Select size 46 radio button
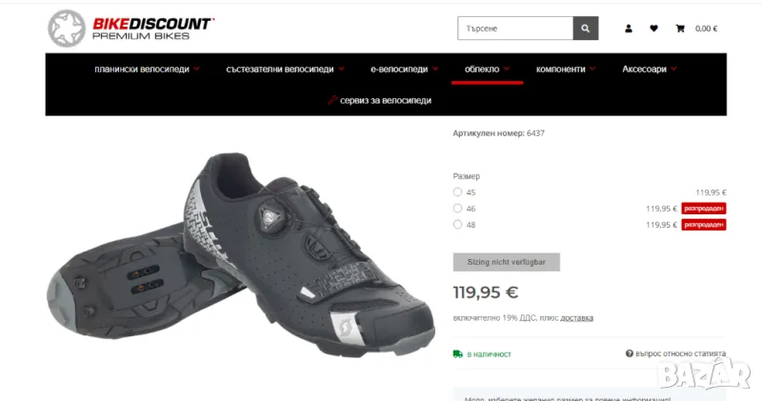Screen dimensions: 762x401 point(457,208)
